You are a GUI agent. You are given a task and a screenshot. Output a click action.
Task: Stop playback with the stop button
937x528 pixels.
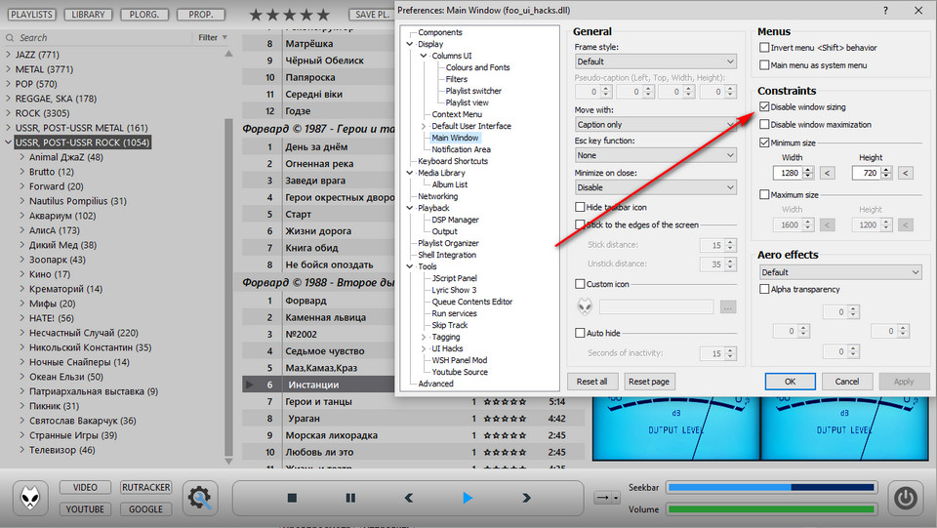(292, 498)
